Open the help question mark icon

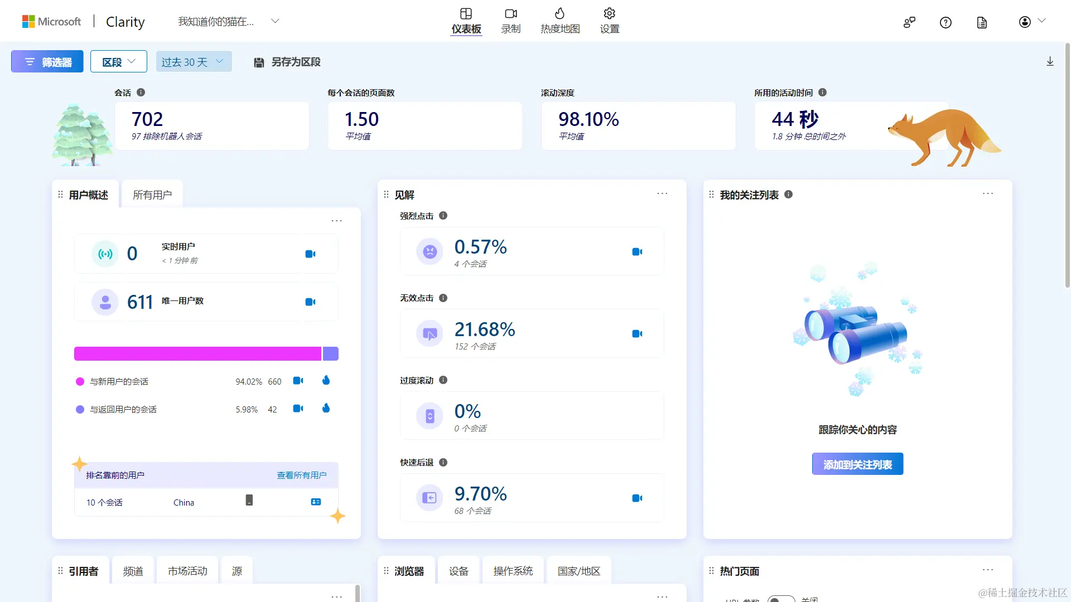point(945,23)
